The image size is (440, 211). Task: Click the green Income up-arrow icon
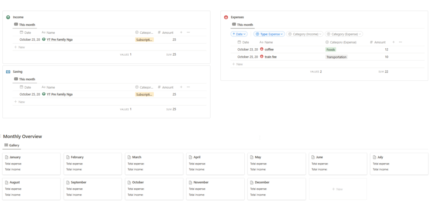tap(8, 17)
